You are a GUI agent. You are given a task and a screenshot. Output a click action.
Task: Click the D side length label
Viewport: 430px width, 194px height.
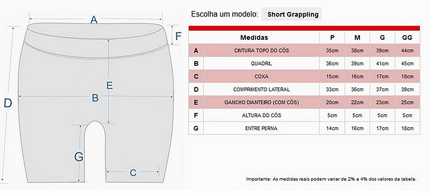click(x=8, y=103)
